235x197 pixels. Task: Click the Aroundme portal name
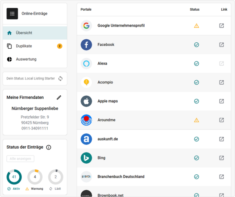tap(107, 120)
